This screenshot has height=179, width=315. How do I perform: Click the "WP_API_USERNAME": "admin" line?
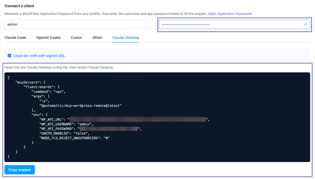click(x=66, y=124)
